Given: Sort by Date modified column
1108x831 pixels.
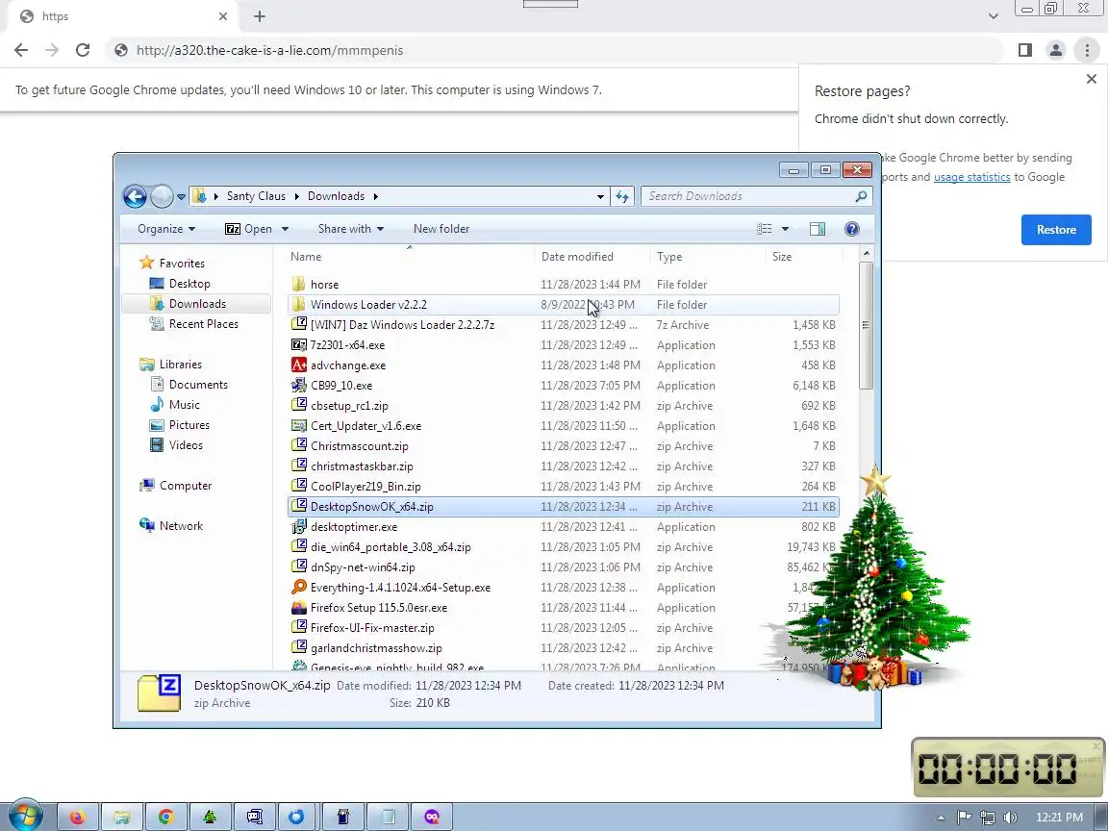Looking at the screenshot, I should 592,257.
